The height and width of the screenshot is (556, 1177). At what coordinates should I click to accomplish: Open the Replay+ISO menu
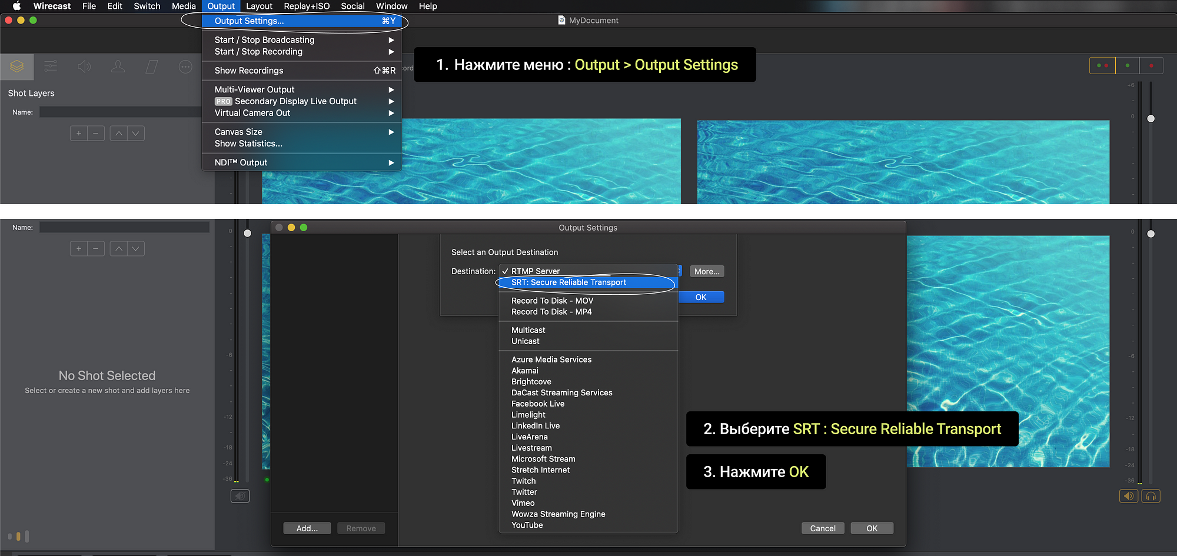pyautogui.click(x=307, y=6)
